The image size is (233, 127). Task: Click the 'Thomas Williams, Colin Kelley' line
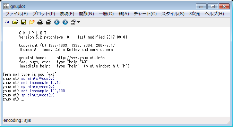point(66,50)
